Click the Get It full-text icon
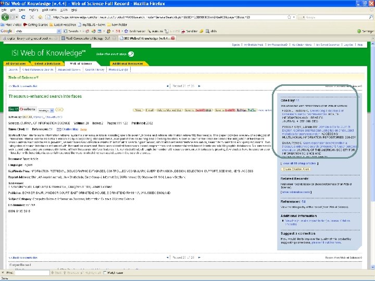 14,109
